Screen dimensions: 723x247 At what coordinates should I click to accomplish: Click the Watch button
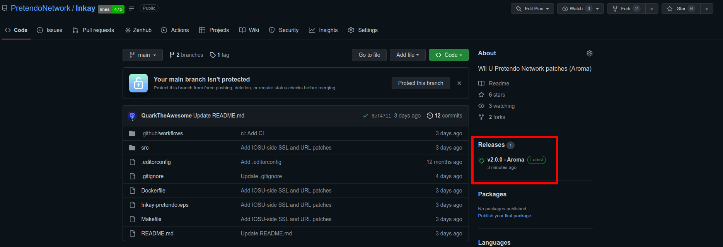click(580, 9)
